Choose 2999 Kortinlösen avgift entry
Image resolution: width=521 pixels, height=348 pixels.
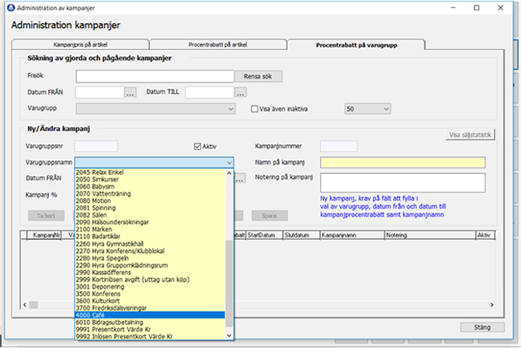click(150, 280)
